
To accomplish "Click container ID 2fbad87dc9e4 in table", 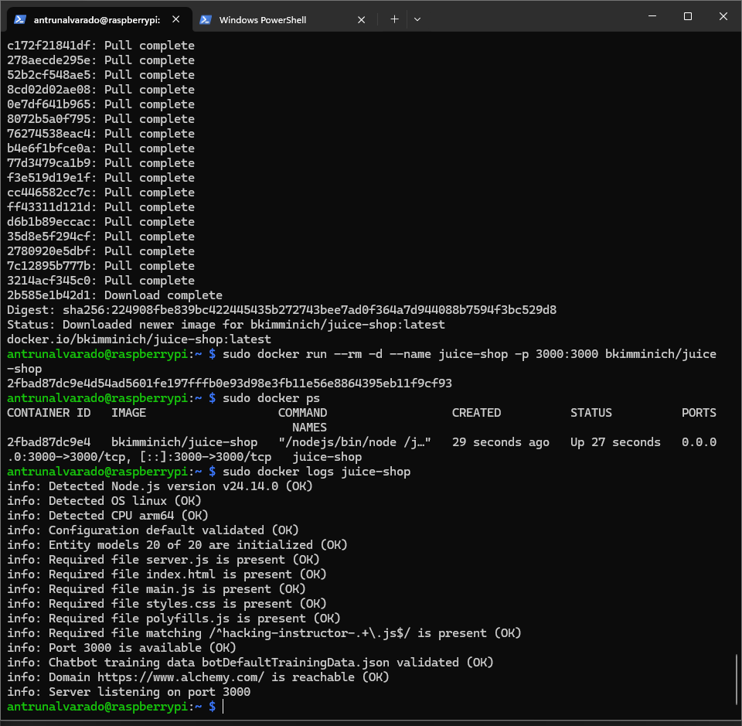I will pos(49,442).
